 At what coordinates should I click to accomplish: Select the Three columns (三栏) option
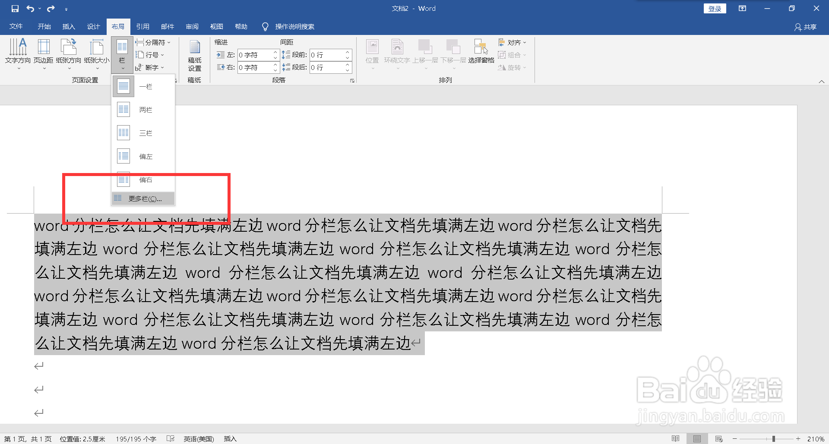(143, 133)
